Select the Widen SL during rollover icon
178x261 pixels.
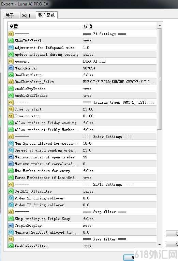point(11,198)
